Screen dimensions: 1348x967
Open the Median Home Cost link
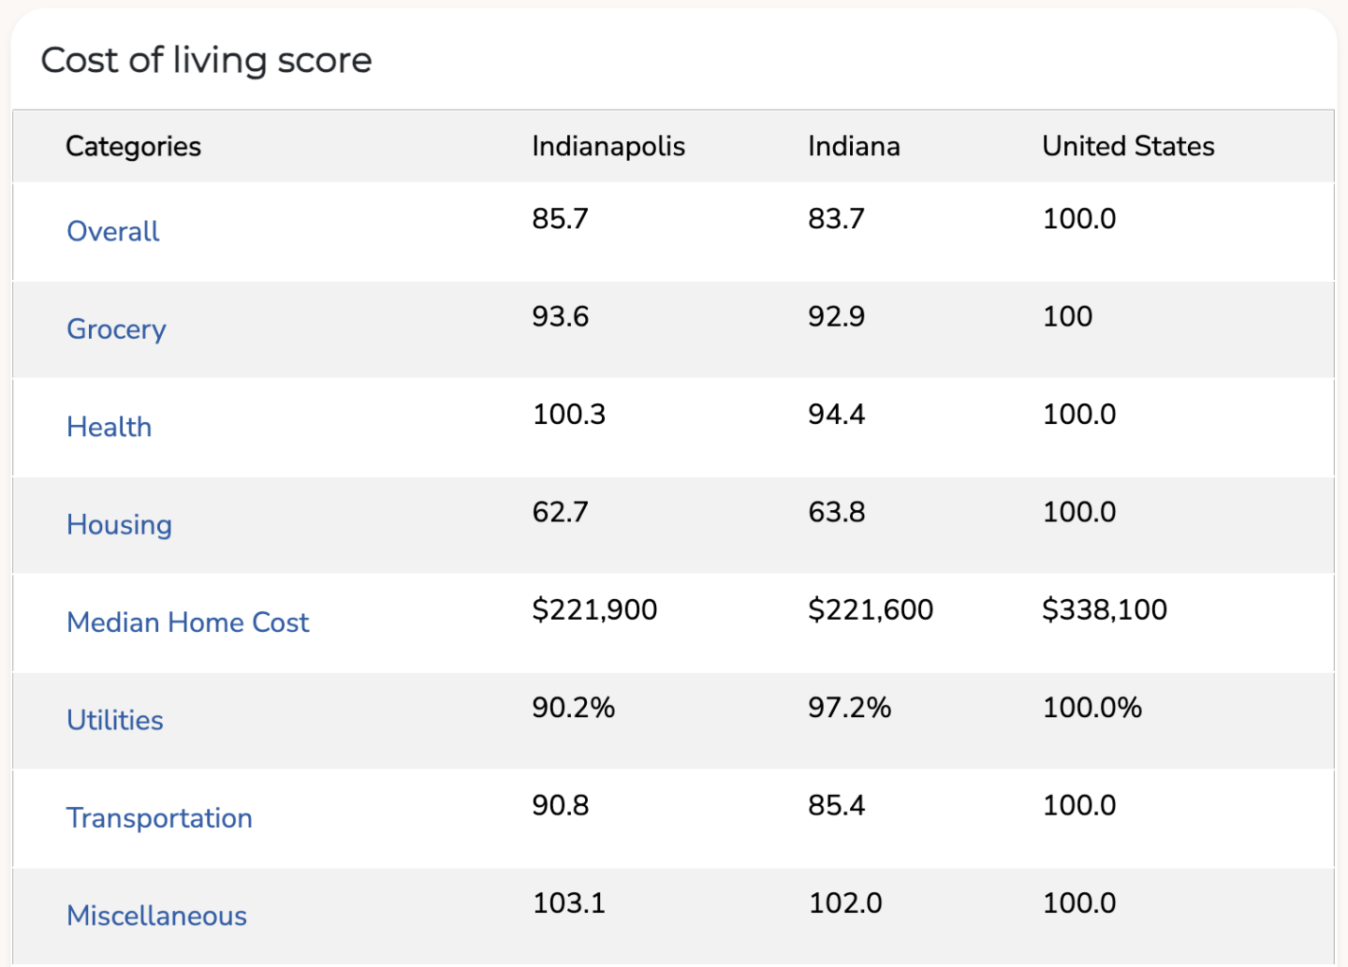coord(187,623)
